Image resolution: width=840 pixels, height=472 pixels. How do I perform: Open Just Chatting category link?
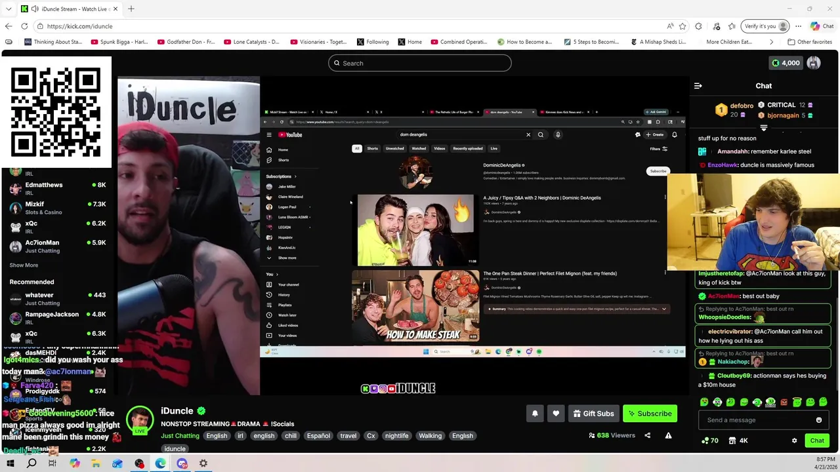click(180, 436)
